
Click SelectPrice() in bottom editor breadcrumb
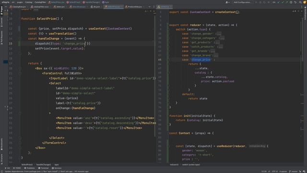pos(27,164)
